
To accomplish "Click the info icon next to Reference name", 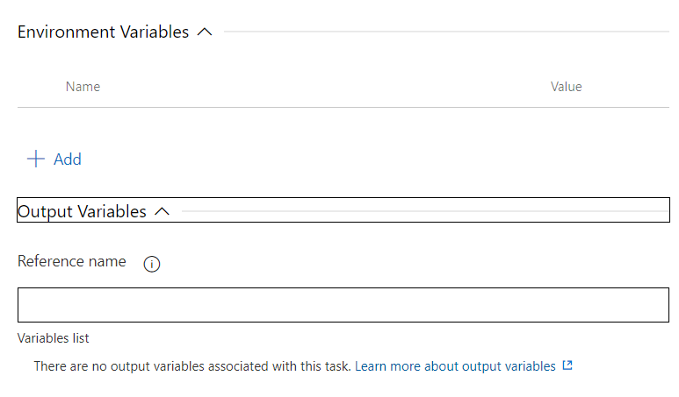I will (x=151, y=264).
